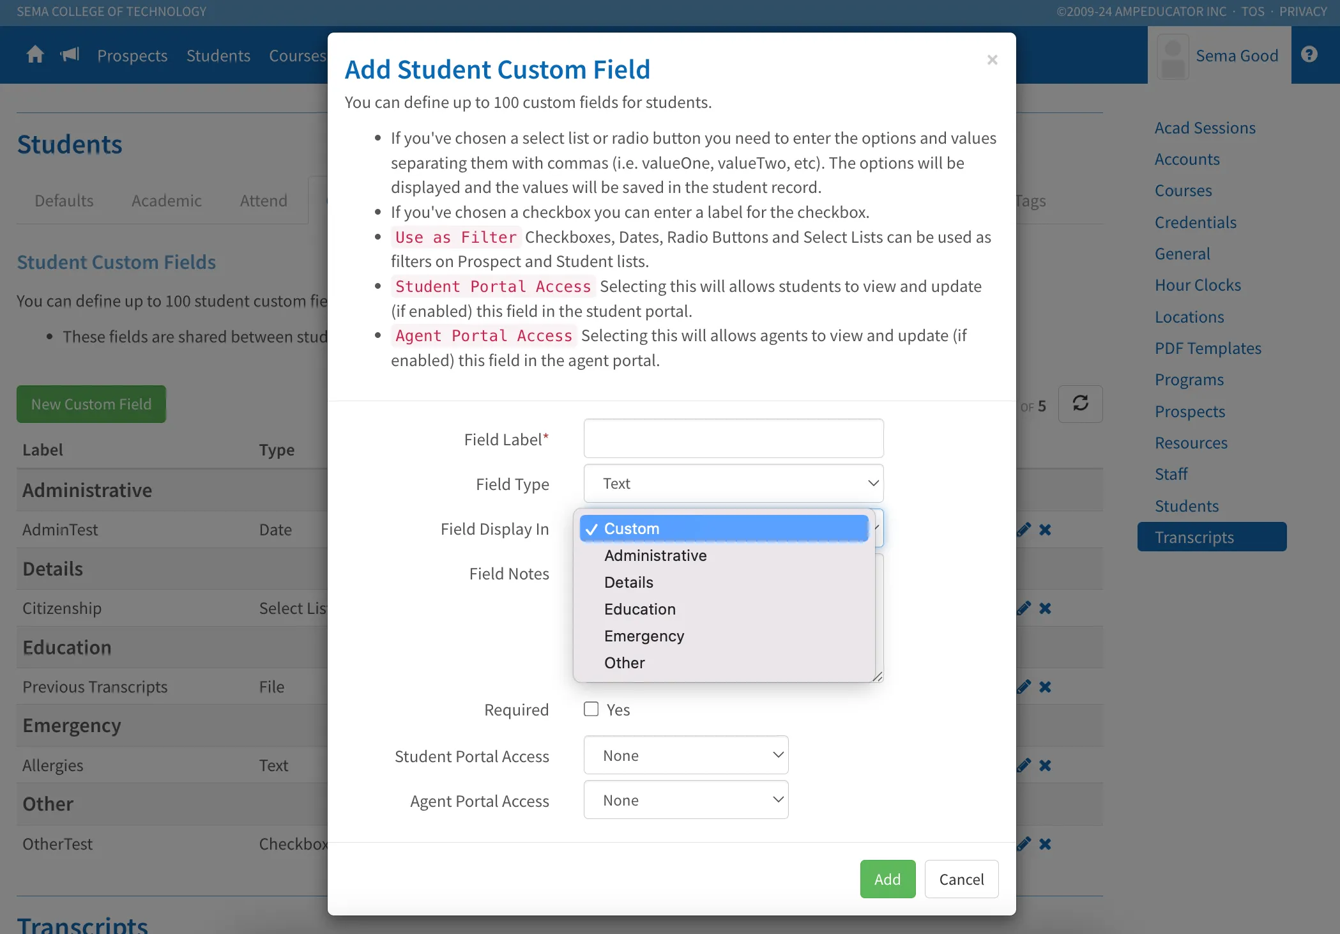Click the home icon in navigation bar

pyautogui.click(x=35, y=55)
